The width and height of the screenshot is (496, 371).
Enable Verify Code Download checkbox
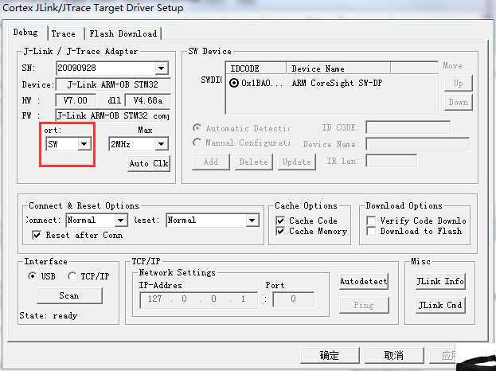click(371, 221)
